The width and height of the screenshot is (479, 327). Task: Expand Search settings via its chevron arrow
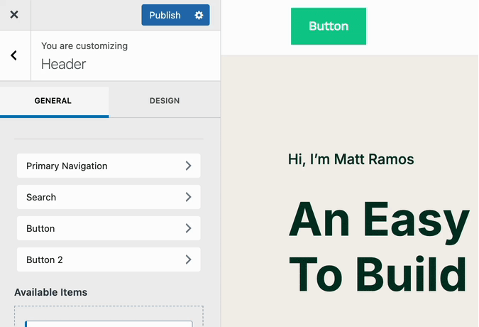tap(188, 197)
